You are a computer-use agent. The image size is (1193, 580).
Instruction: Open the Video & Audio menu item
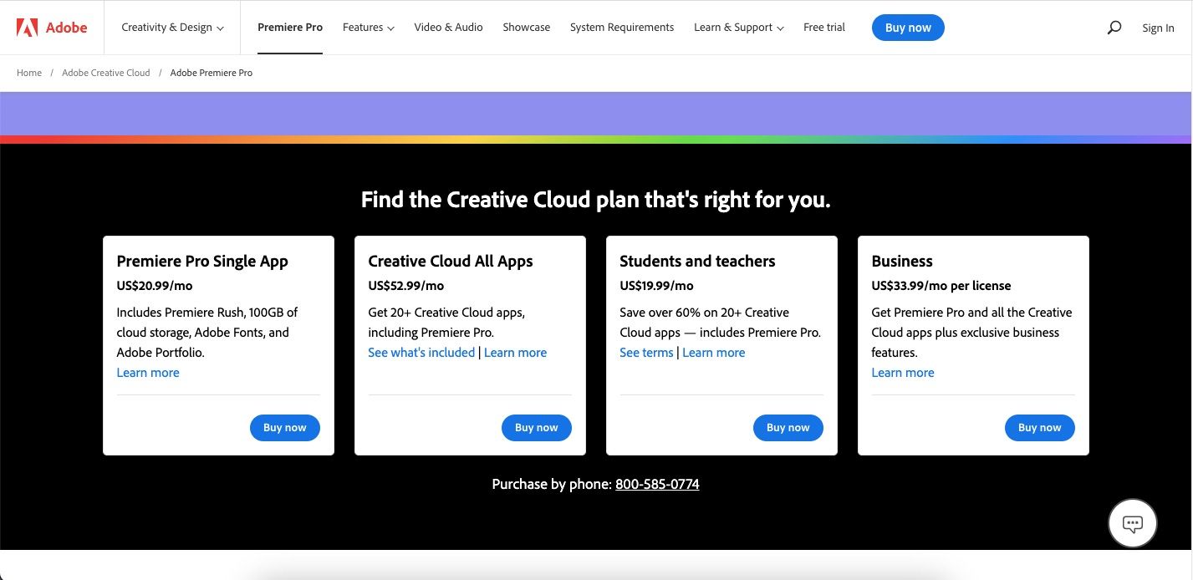(x=448, y=28)
